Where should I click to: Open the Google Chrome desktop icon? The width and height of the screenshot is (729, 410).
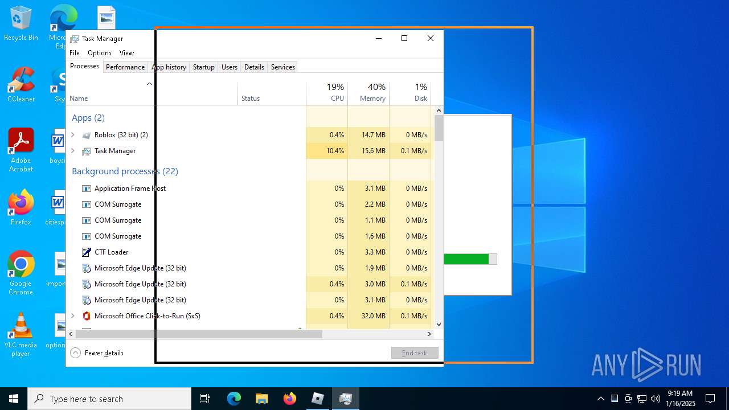21,273
